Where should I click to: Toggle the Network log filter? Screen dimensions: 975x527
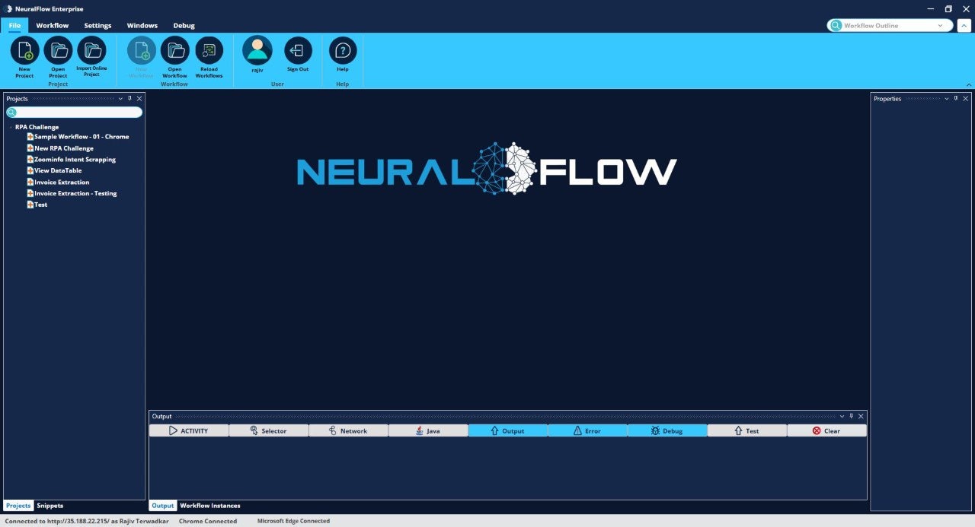coord(348,430)
